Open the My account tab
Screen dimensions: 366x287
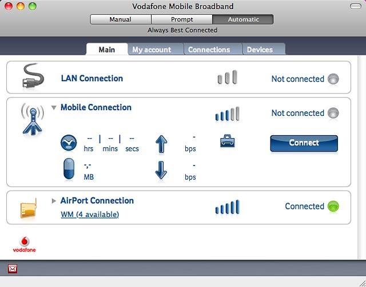pos(156,50)
